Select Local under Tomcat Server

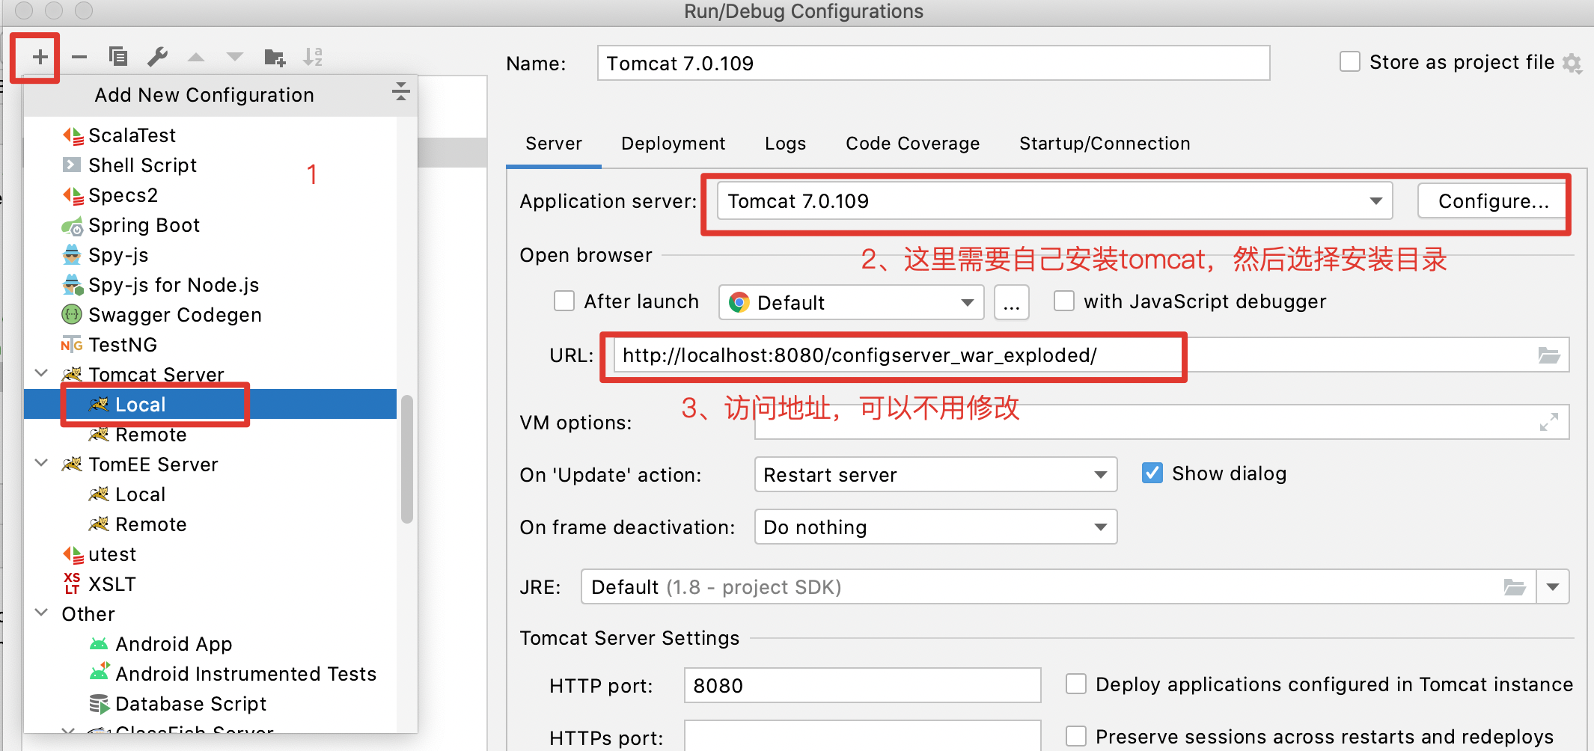210,405
